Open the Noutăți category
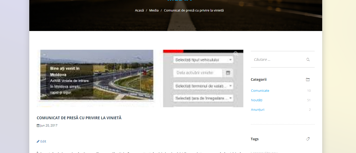The image size is (356, 153). pos(257,100)
